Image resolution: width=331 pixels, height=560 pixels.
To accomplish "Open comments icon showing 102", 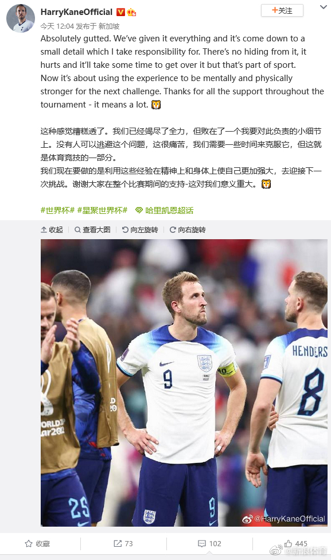I will coord(209,543).
